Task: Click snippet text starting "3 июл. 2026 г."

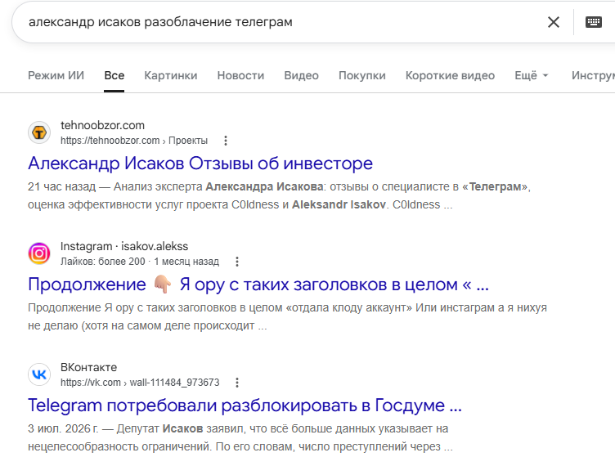Action: tap(240, 437)
